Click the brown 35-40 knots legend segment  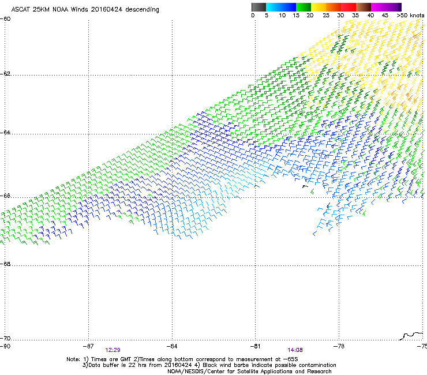tap(364, 7)
